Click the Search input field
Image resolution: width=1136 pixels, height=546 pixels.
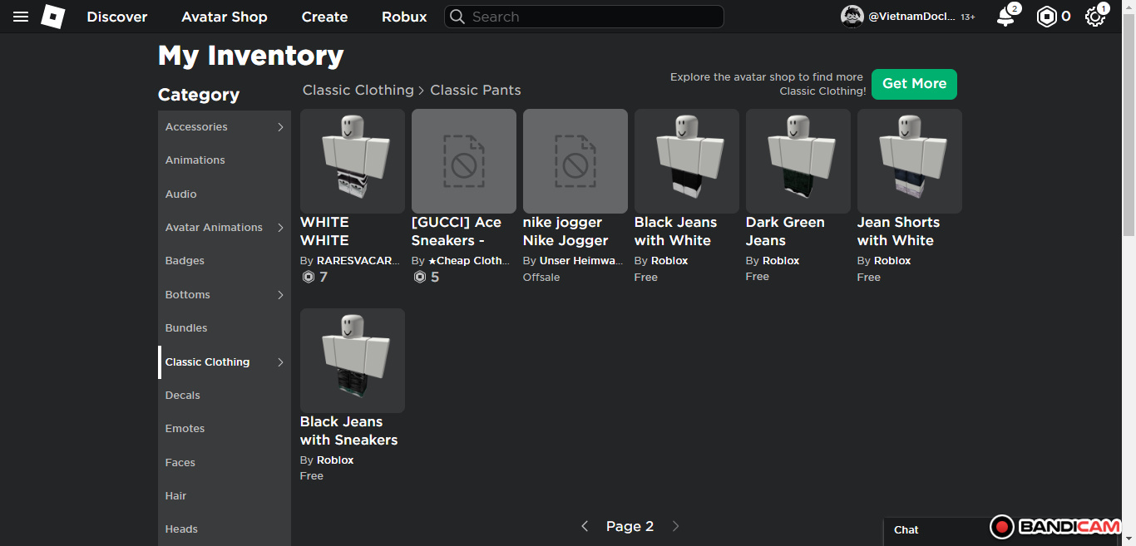(590, 17)
